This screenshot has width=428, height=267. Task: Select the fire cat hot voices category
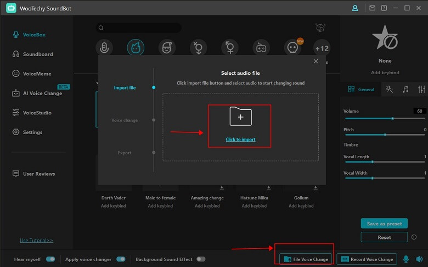tap(136, 48)
